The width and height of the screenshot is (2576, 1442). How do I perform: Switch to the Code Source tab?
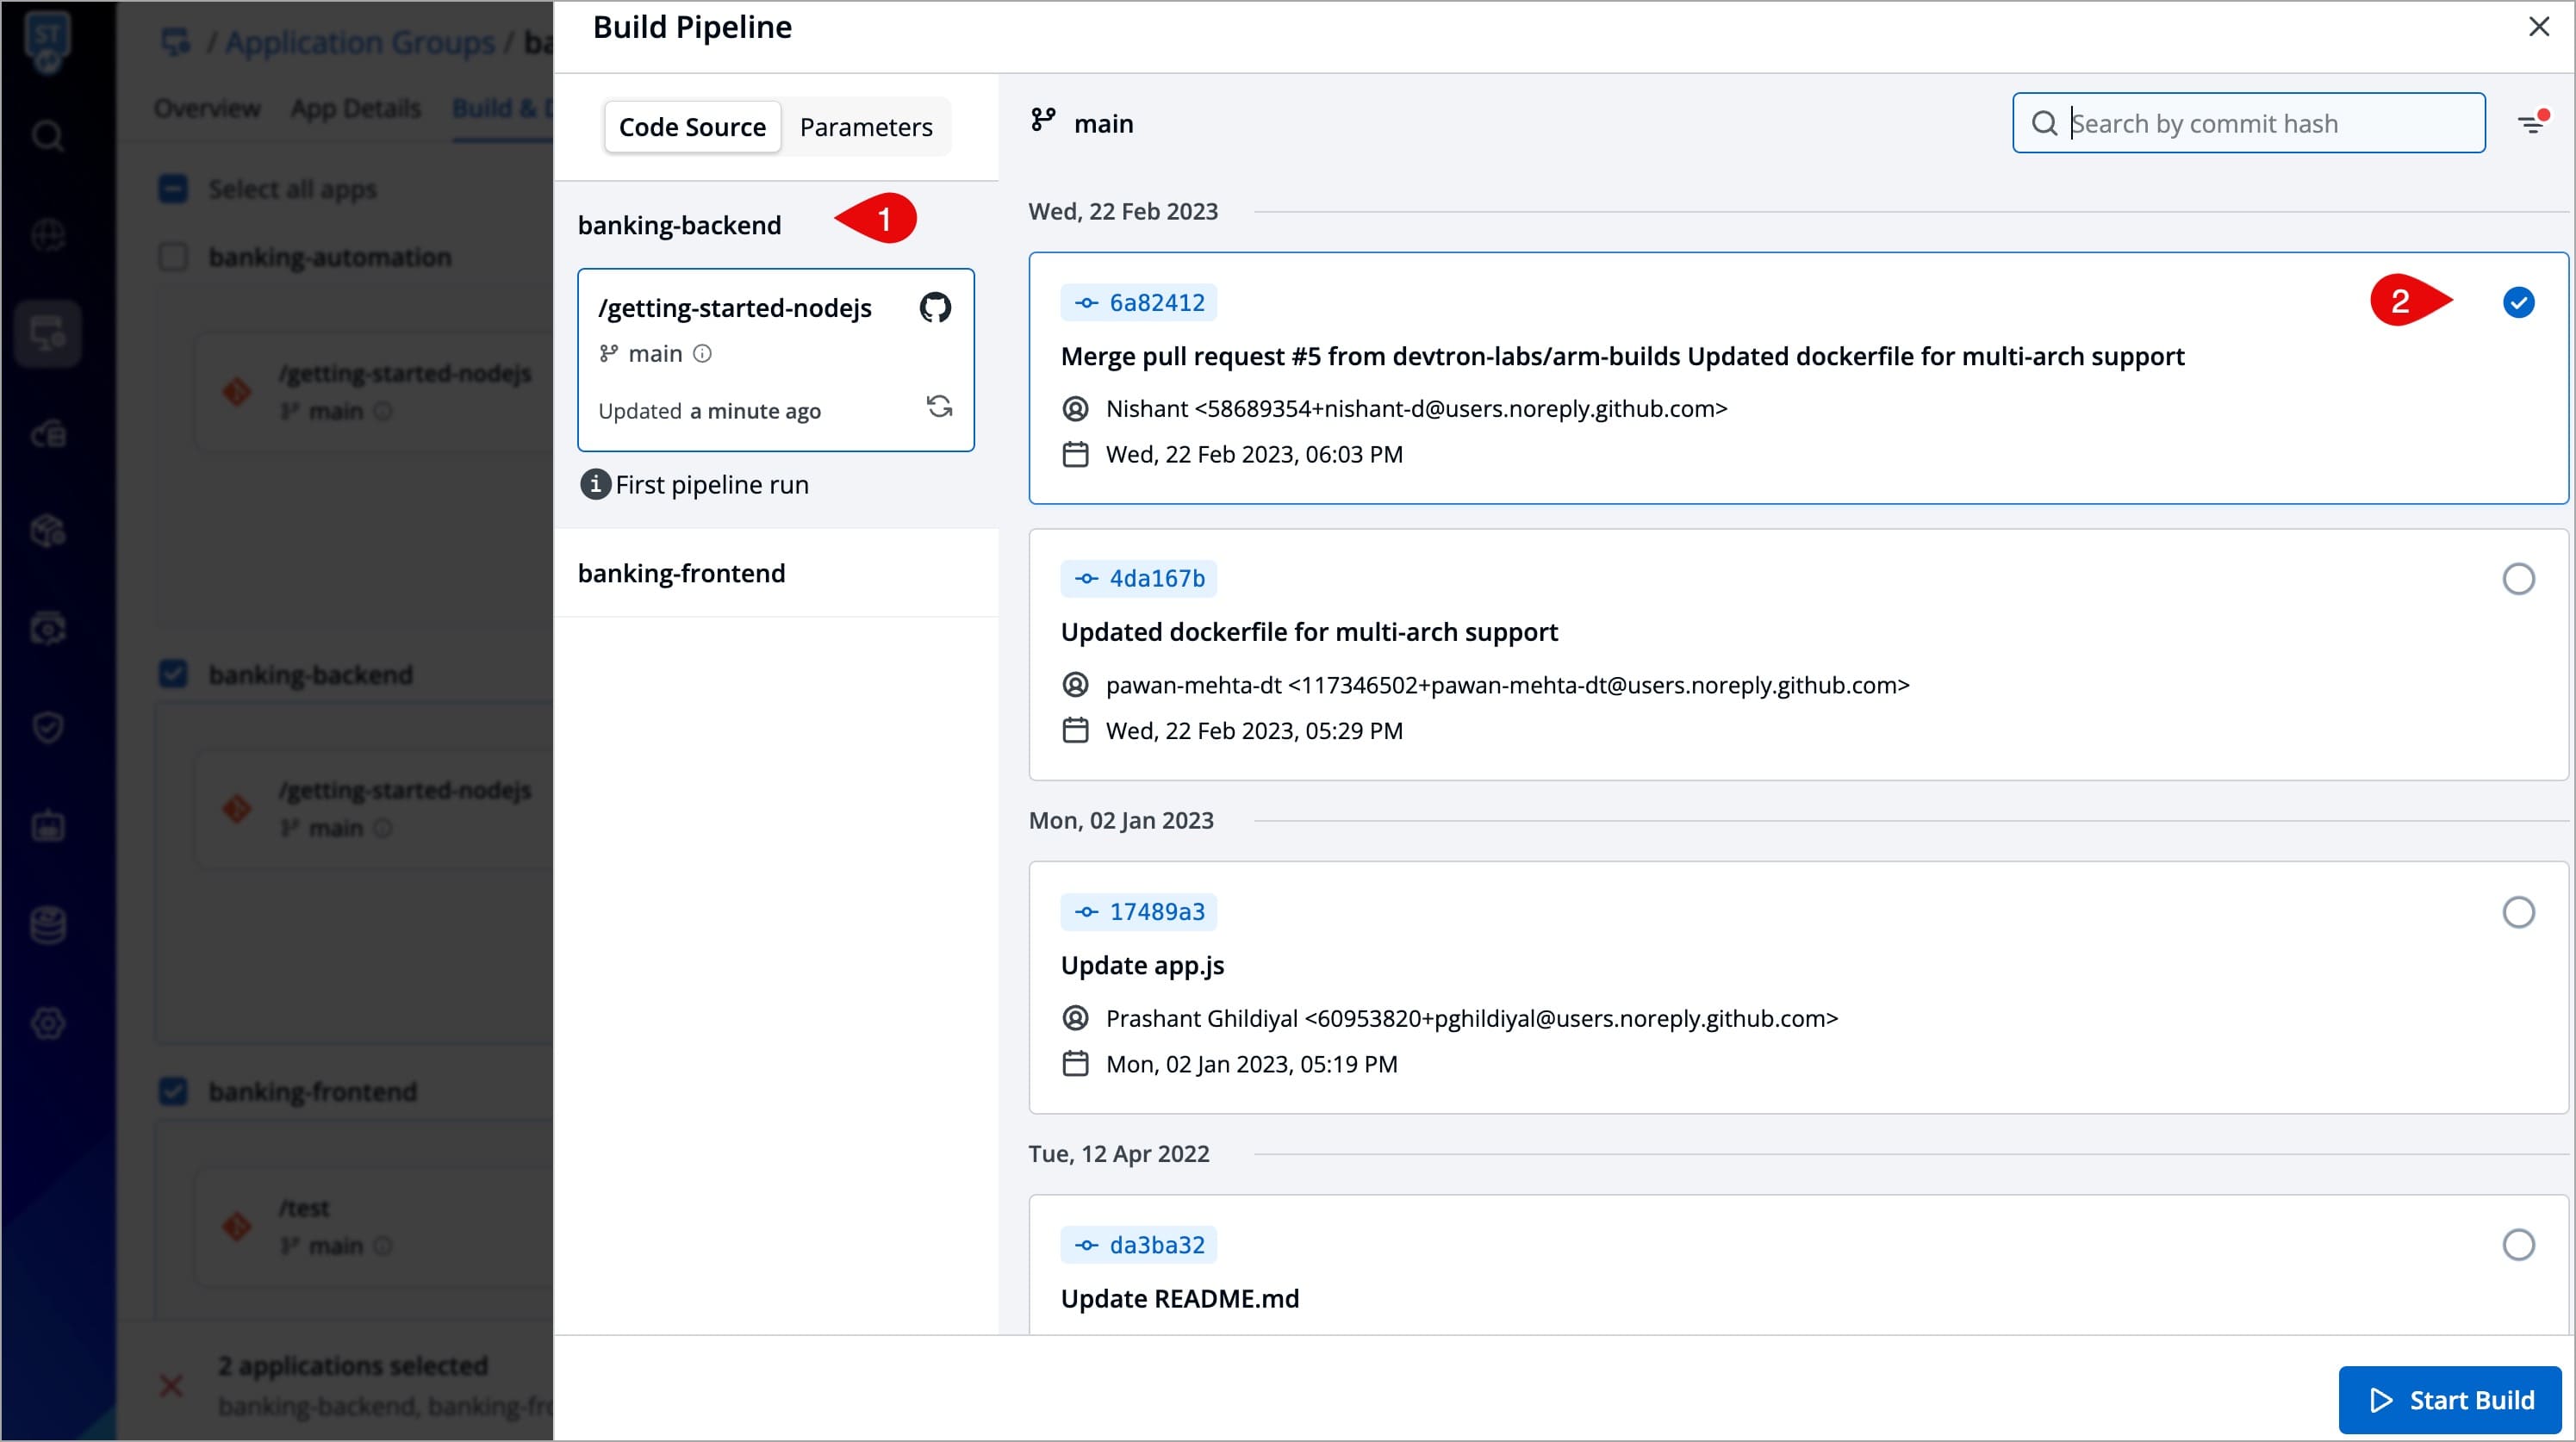coord(692,127)
